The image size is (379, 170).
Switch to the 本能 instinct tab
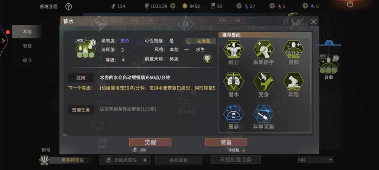[27, 31]
